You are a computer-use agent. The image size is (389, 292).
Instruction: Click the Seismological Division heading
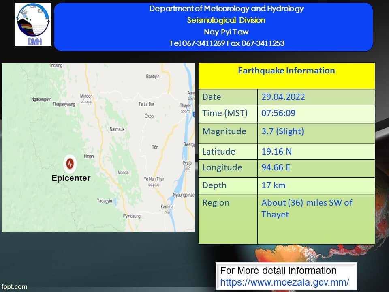pyautogui.click(x=226, y=20)
